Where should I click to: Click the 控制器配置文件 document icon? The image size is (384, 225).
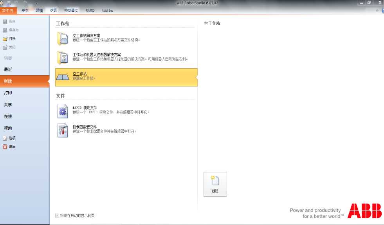63,130
